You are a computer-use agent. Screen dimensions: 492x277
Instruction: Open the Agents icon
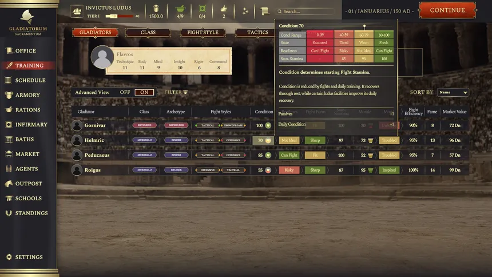pos(9,169)
